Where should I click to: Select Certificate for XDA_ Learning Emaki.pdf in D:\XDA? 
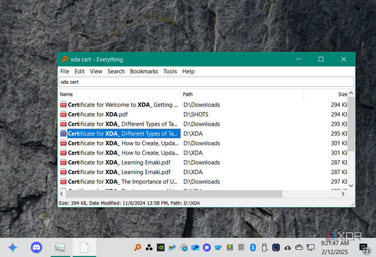[119, 172]
